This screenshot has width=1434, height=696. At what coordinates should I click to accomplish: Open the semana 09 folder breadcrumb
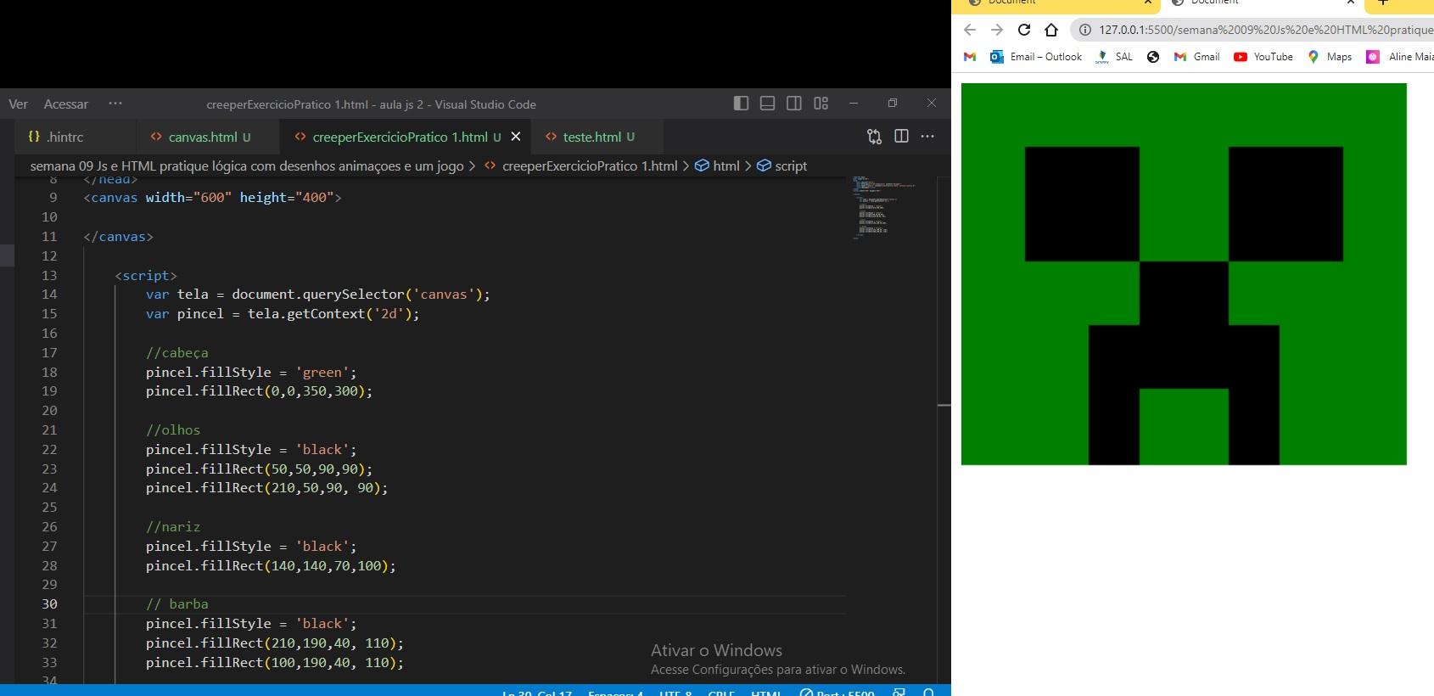tap(247, 166)
